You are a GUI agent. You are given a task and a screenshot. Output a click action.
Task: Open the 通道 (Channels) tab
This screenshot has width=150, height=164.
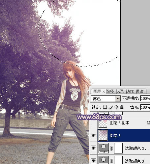(x=140, y=92)
